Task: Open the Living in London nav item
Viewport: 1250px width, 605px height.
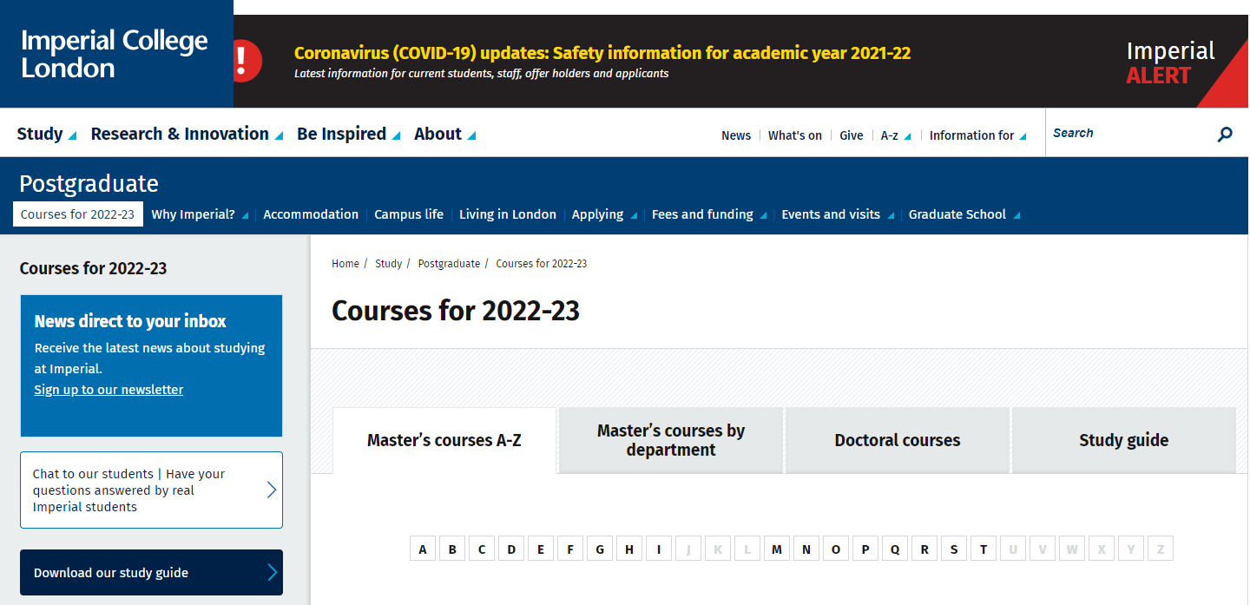Action: pos(508,214)
